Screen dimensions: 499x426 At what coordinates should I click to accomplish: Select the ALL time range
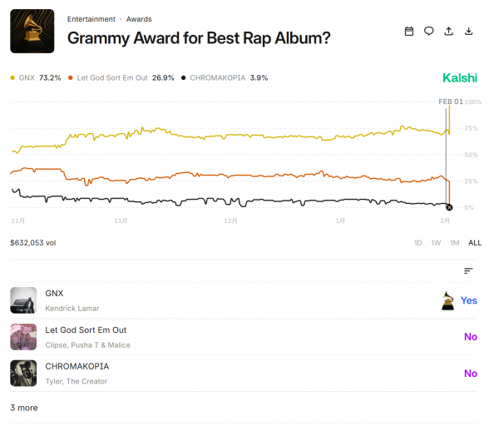pos(475,243)
